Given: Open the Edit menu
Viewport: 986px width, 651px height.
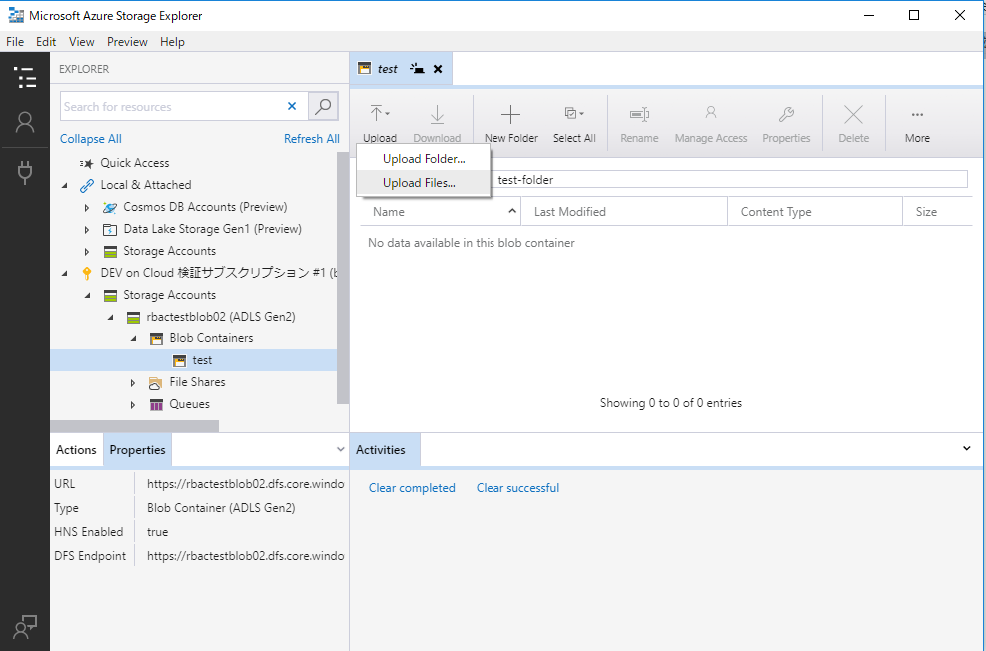Looking at the screenshot, I should (x=46, y=42).
